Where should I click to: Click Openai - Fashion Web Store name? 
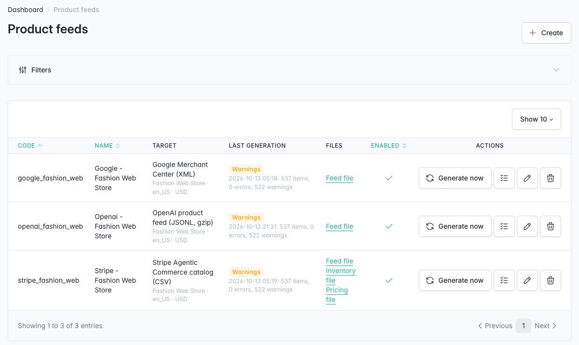tap(115, 226)
